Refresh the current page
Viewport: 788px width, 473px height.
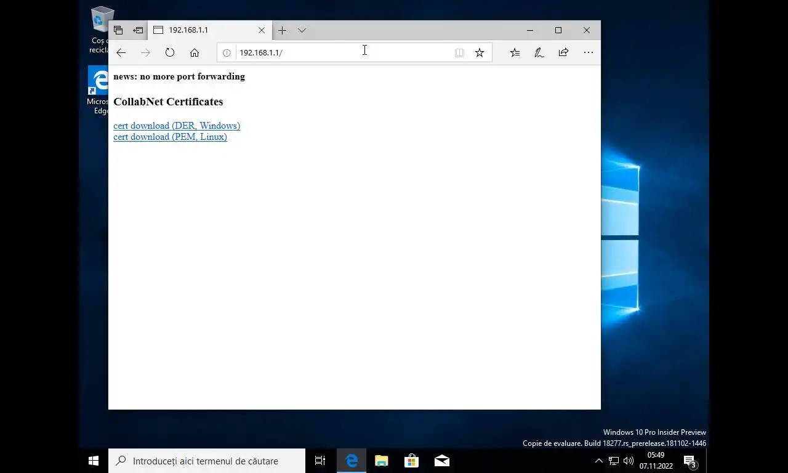tap(170, 53)
